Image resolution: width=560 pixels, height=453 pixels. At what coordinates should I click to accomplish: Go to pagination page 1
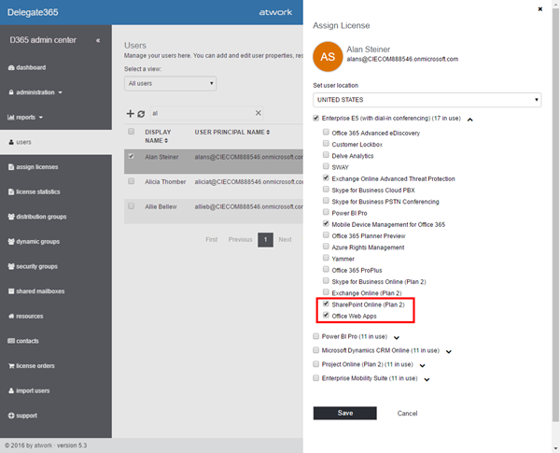pyautogui.click(x=265, y=239)
